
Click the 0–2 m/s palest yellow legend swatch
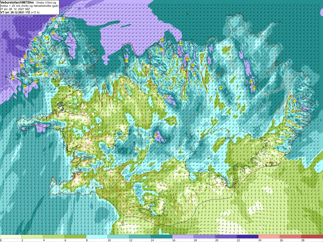11,237
